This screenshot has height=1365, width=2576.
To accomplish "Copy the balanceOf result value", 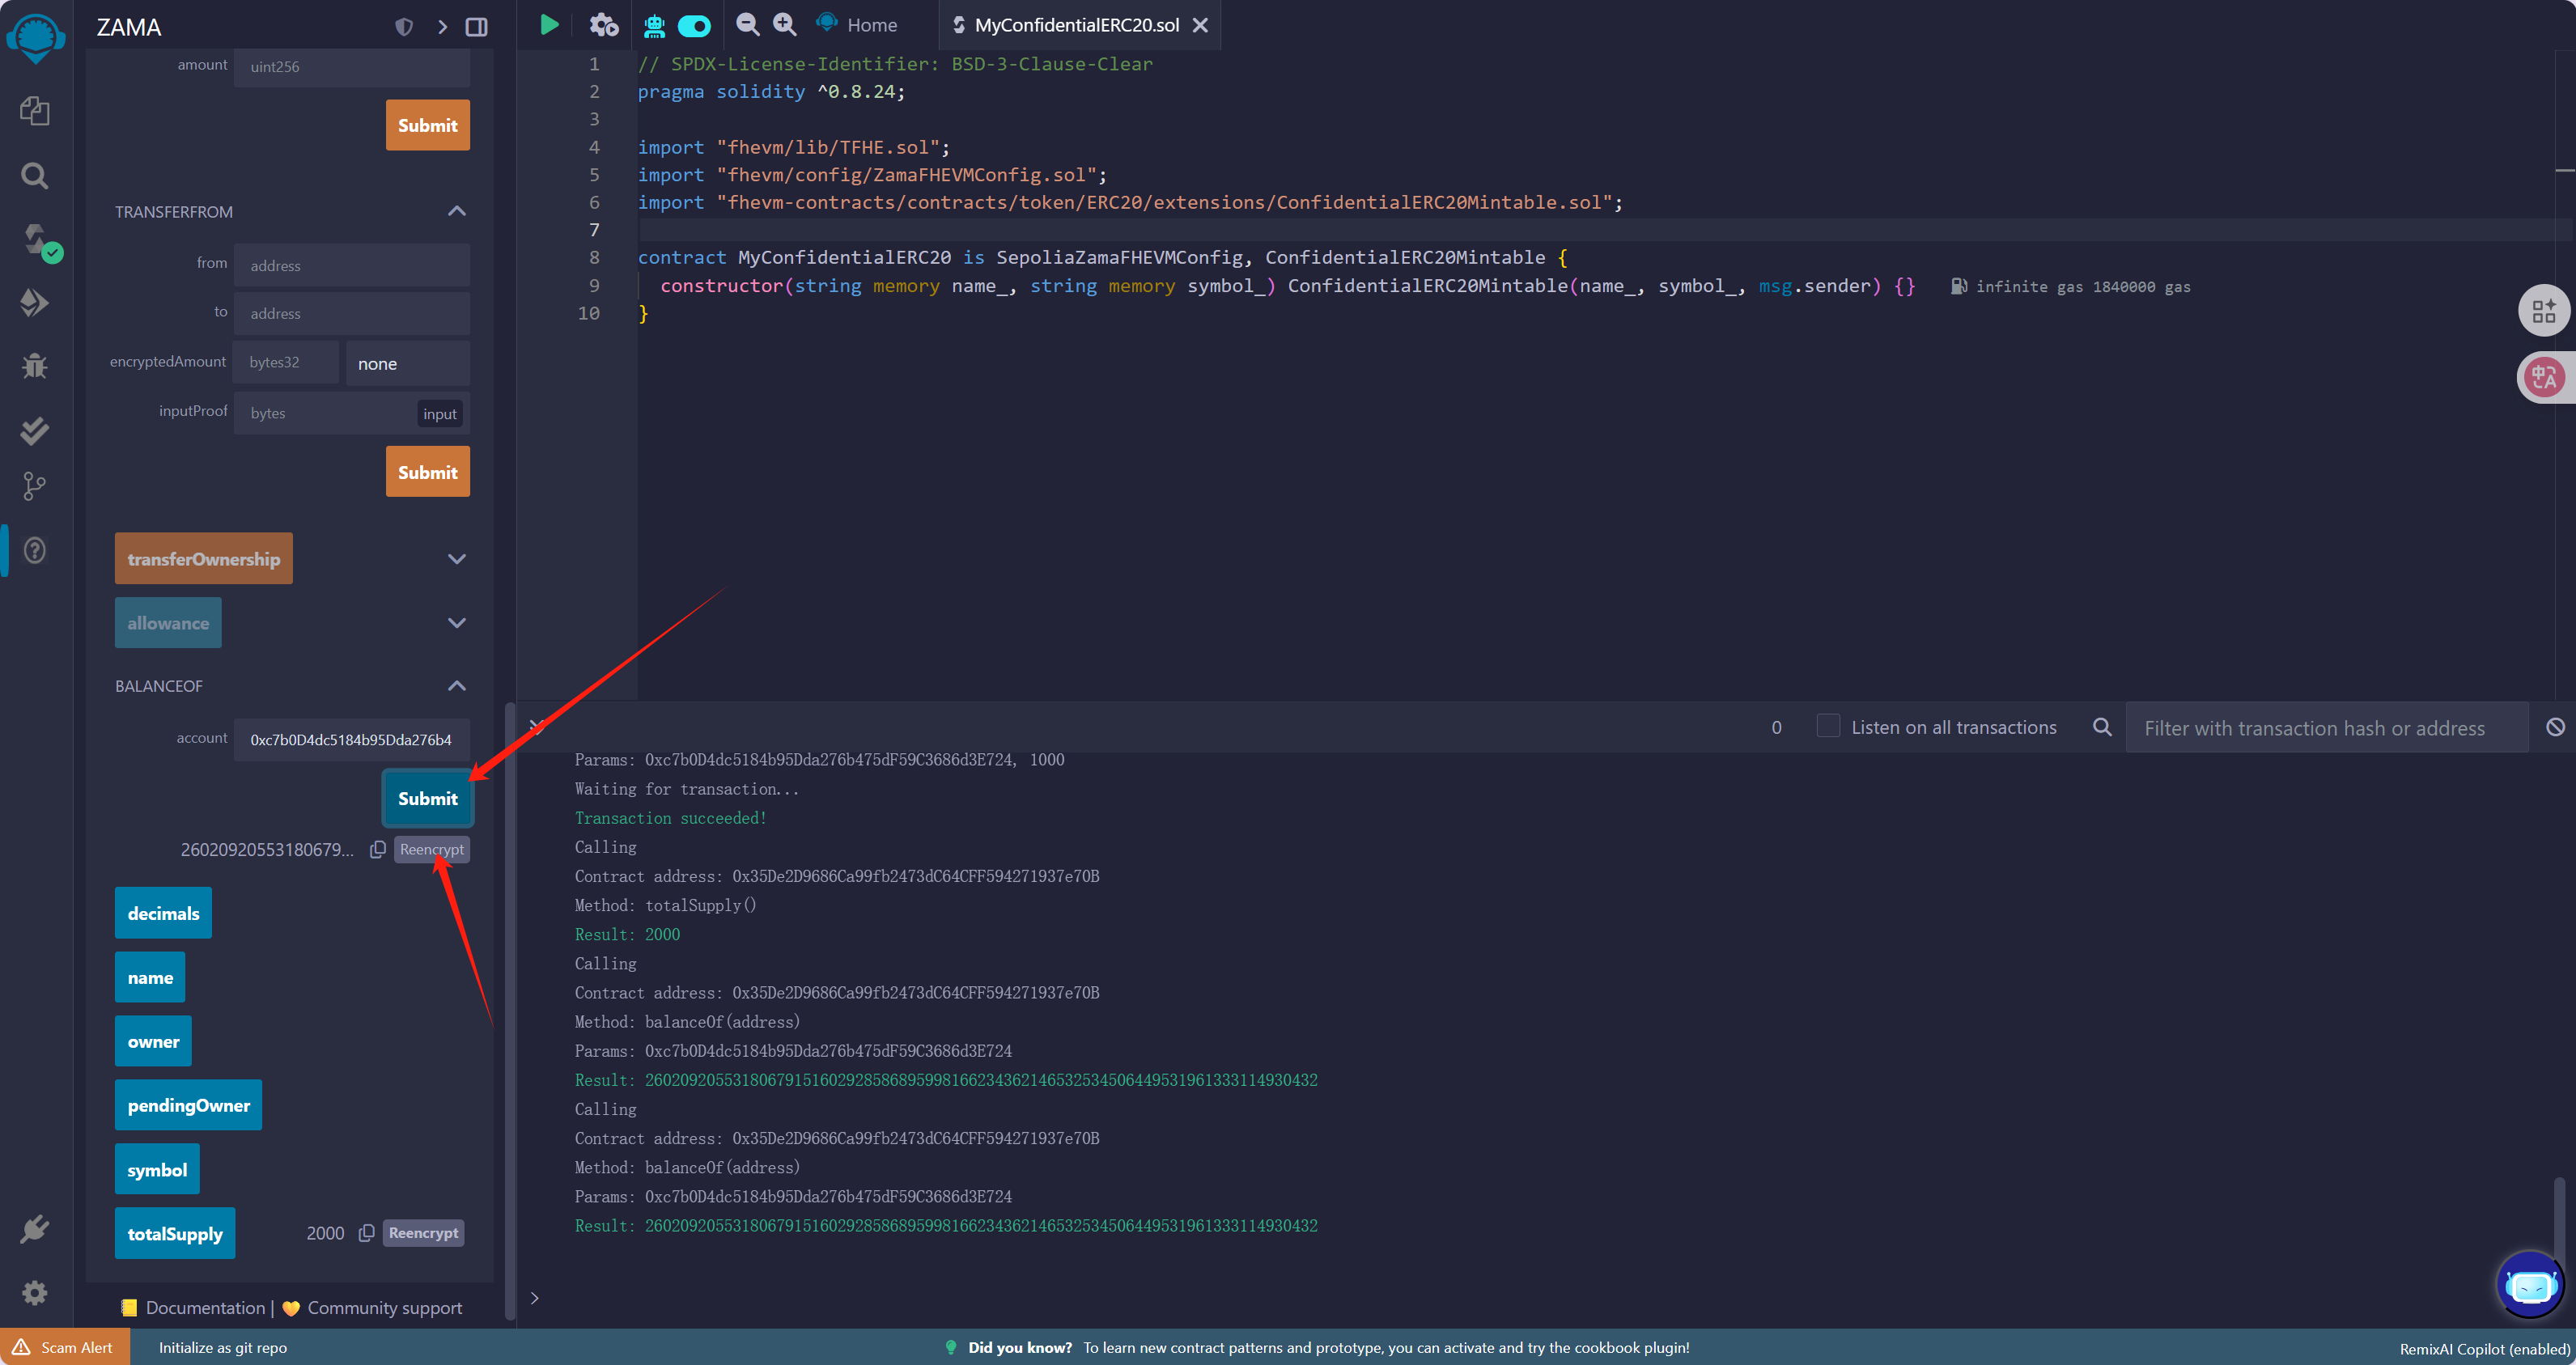I will pos(377,849).
